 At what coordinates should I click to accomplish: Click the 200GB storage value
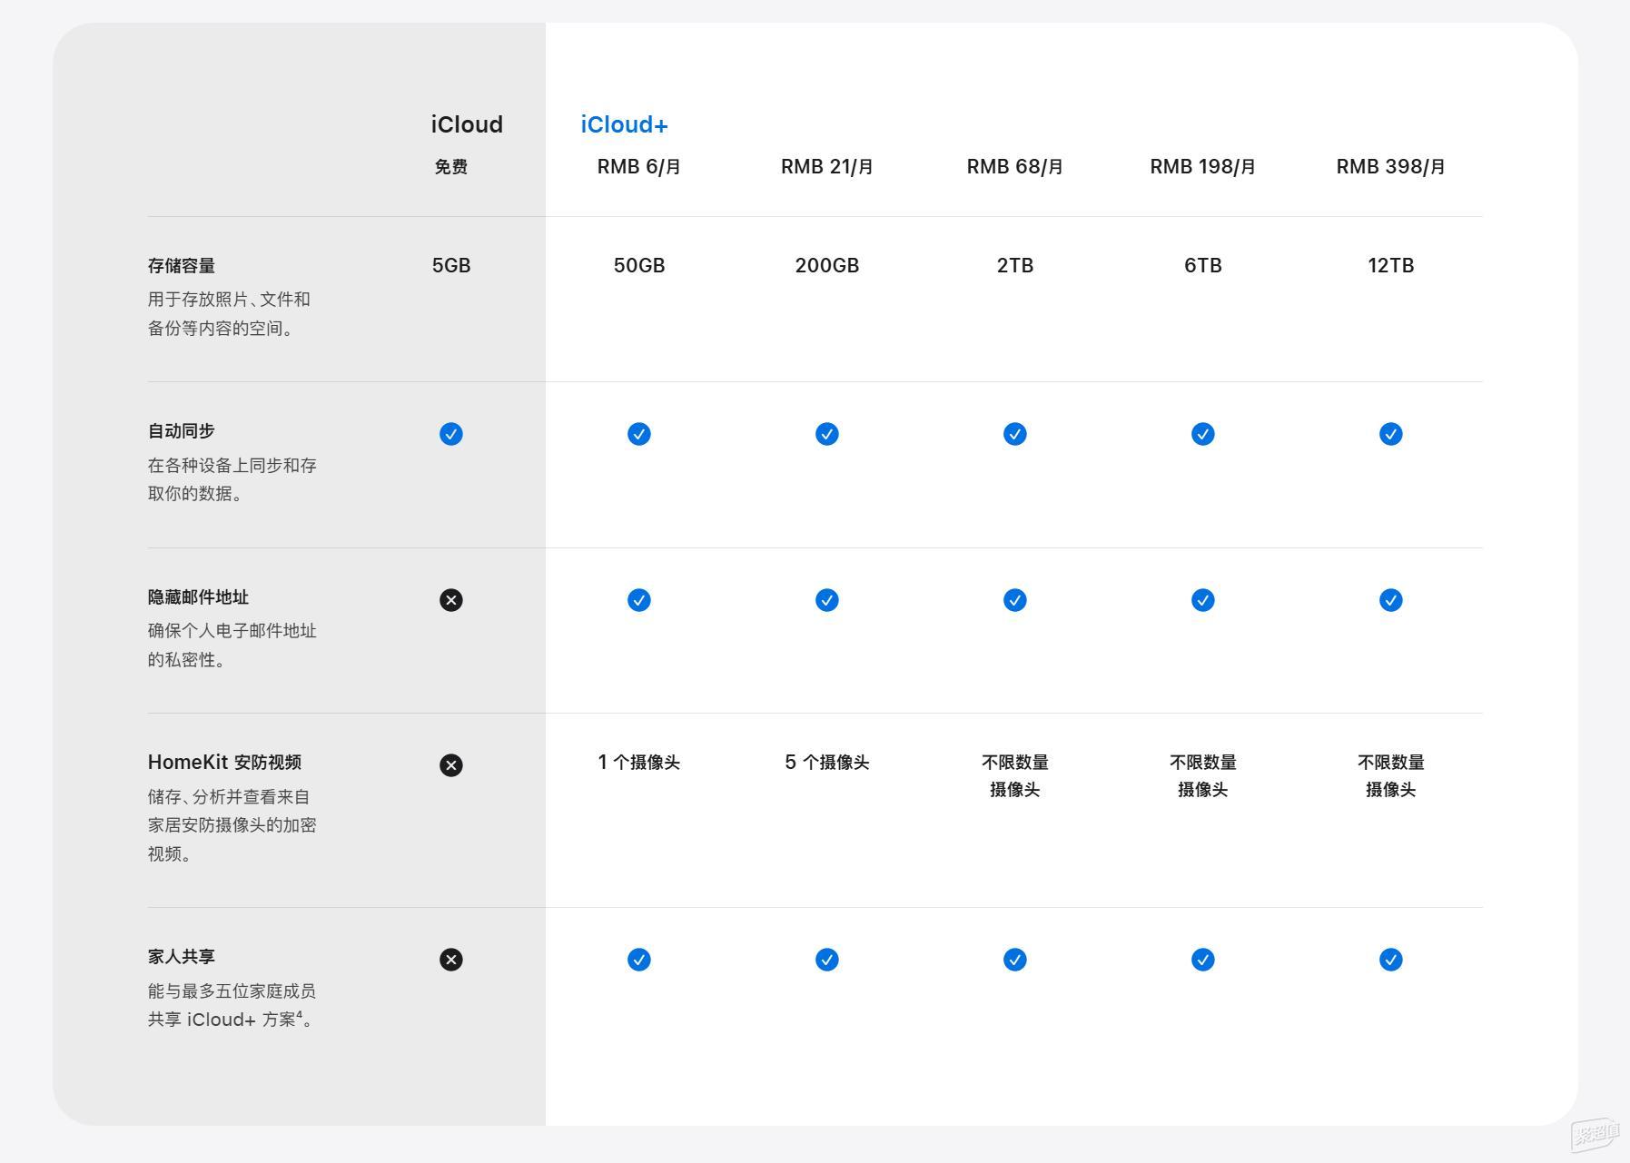pyautogui.click(x=827, y=265)
